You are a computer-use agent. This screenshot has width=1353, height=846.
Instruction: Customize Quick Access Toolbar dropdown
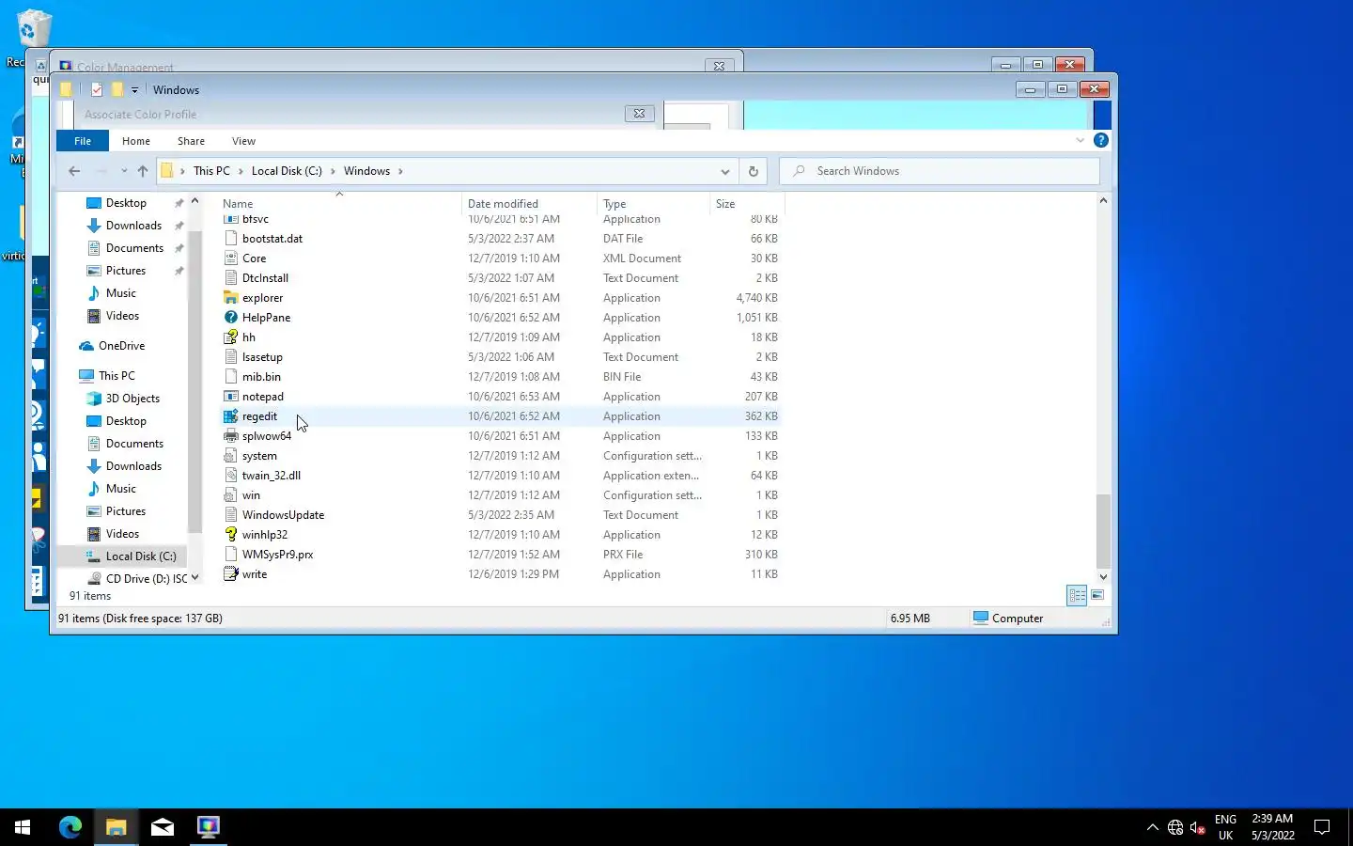(x=134, y=90)
